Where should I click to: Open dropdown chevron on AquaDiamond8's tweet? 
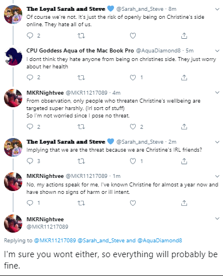click(x=217, y=51)
